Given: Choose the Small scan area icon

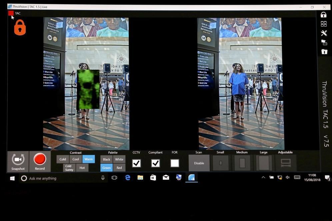Looking at the screenshot, I should (221, 163).
